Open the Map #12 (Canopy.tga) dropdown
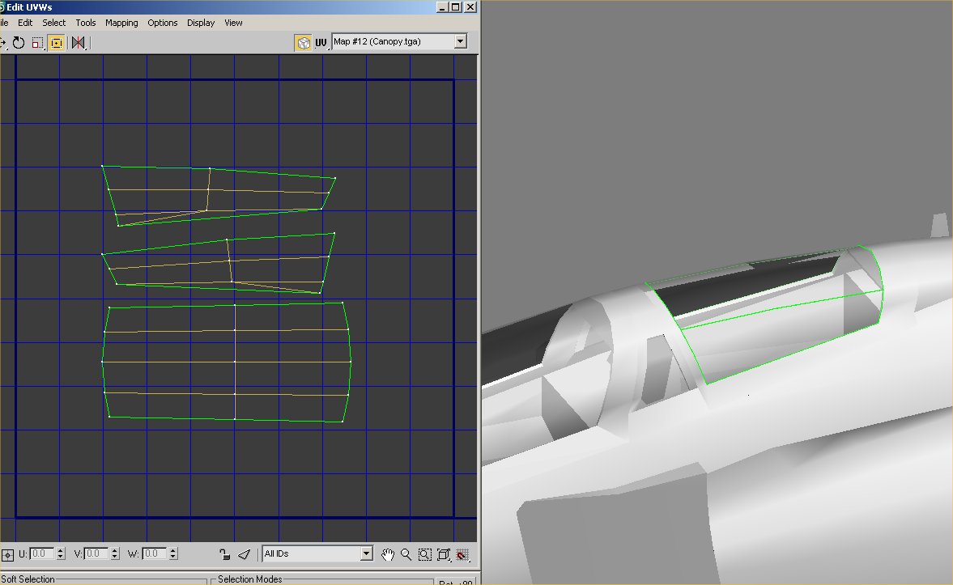The image size is (953, 585). (x=399, y=41)
